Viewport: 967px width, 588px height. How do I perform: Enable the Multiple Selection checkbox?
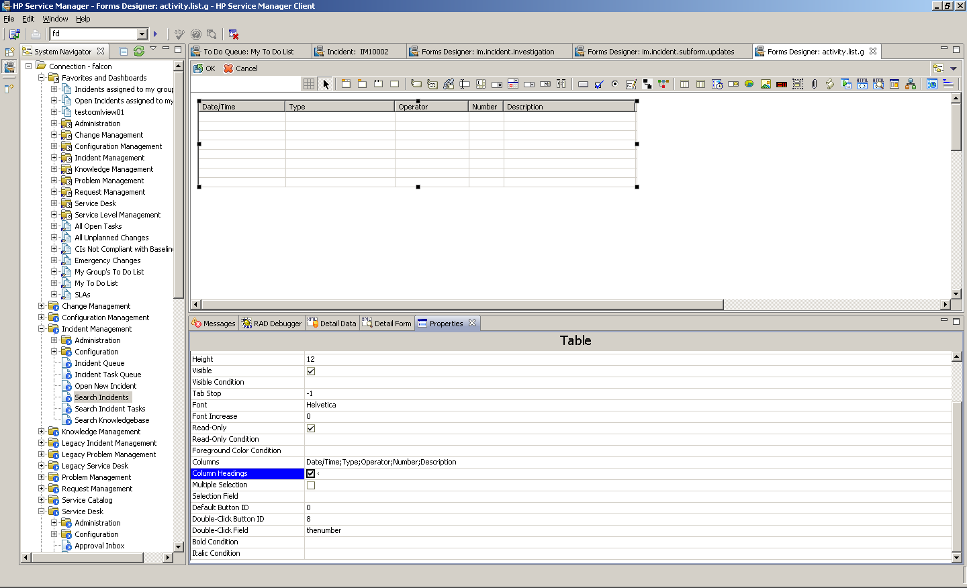[311, 485]
